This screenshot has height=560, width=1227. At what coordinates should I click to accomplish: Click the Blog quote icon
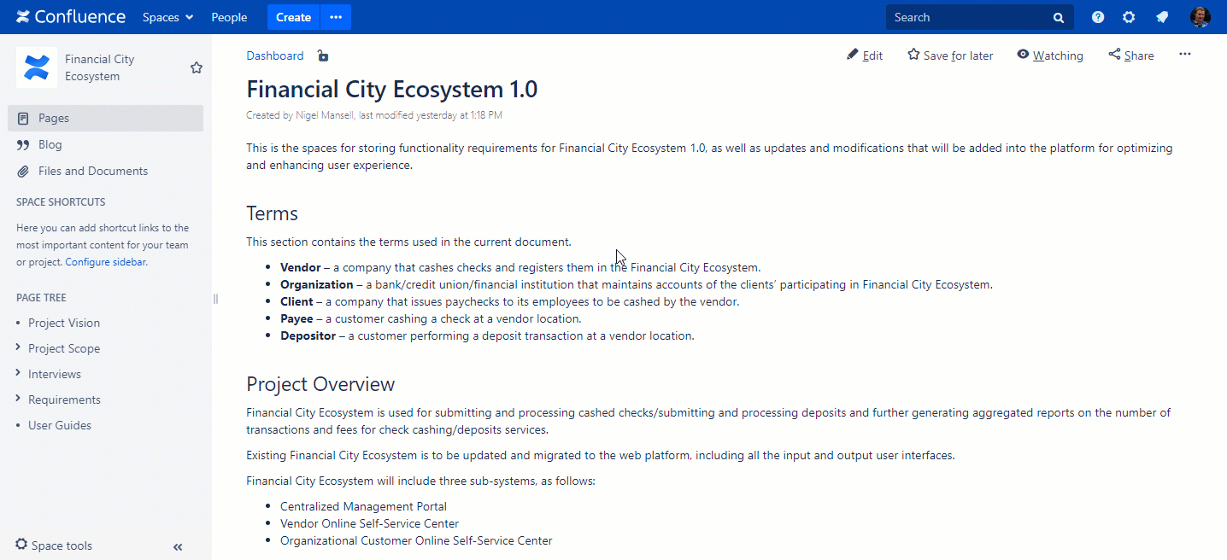[x=23, y=145]
